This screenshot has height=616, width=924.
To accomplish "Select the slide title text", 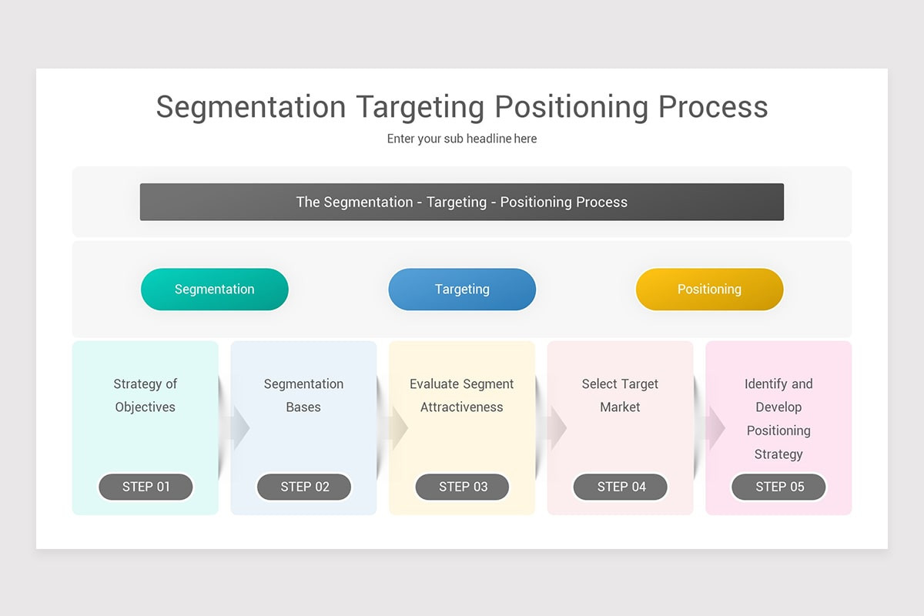I will 462,107.
